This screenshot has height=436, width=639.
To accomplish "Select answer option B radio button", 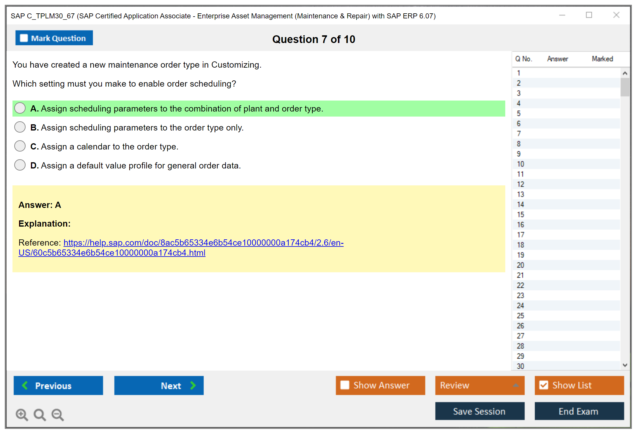I will (20, 127).
